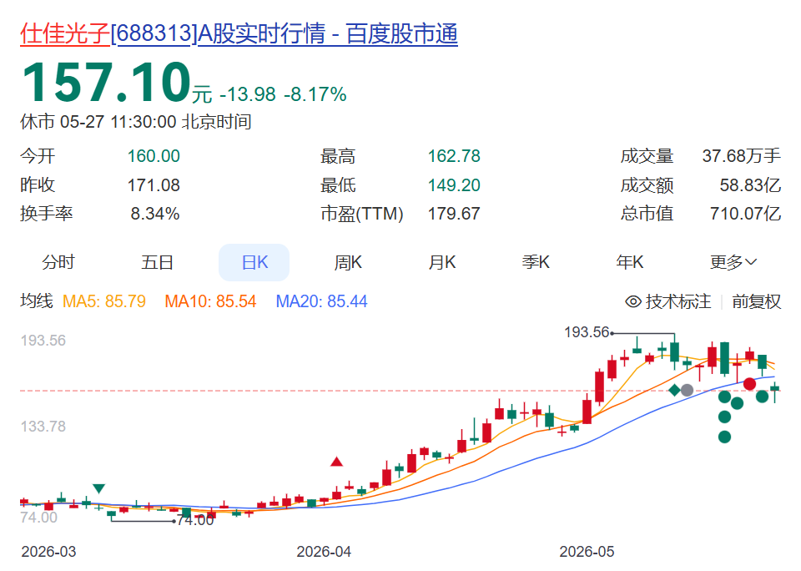Image resolution: width=801 pixels, height=571 pixels.
Task: Click the 2026-03 date axis label
Action: click(x=48, y=552)
